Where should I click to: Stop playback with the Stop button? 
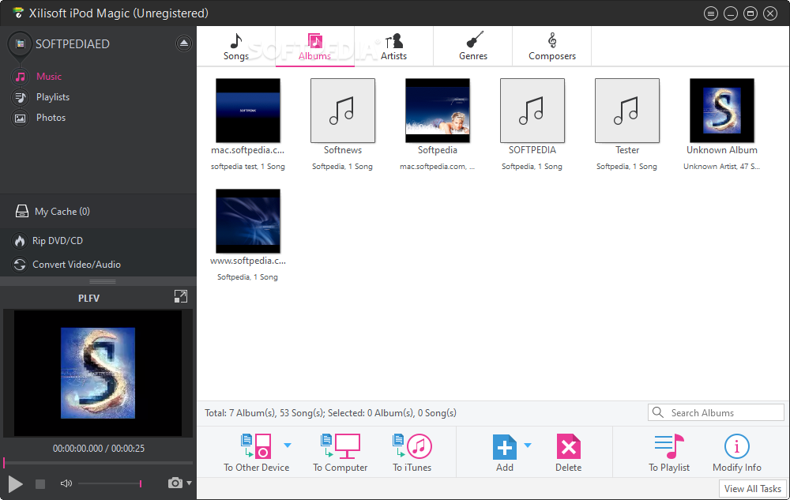tap(40, 484)
